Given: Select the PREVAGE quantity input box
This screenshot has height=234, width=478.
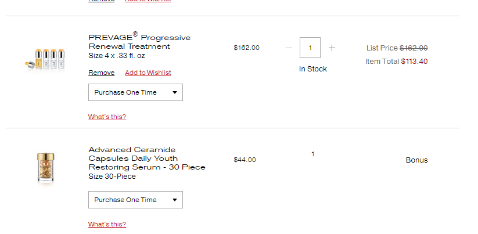Looking at the screenshot, I should tap(310, 48).
